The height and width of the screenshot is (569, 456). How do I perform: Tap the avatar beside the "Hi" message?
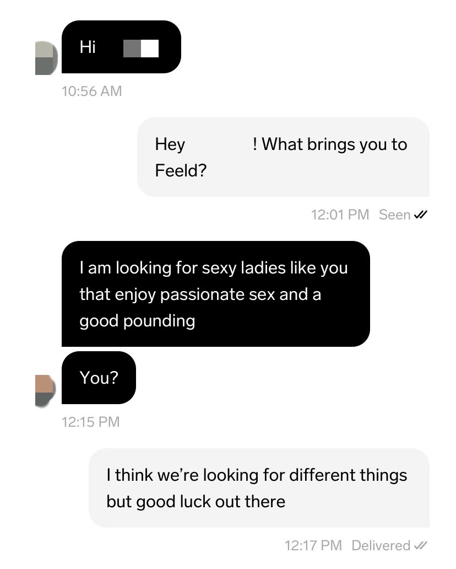[45, 58]
